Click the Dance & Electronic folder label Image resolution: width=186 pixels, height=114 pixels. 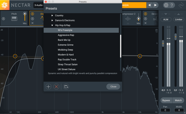65,20
